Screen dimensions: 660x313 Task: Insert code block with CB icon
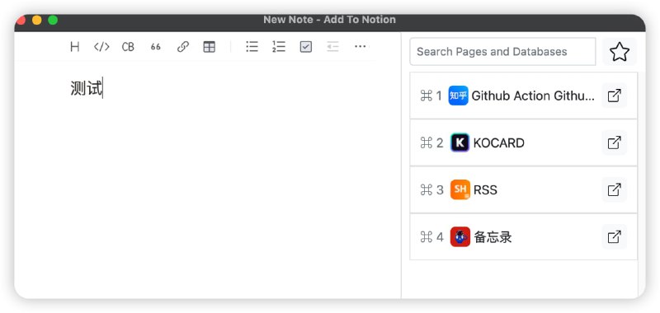pos(128,47)
